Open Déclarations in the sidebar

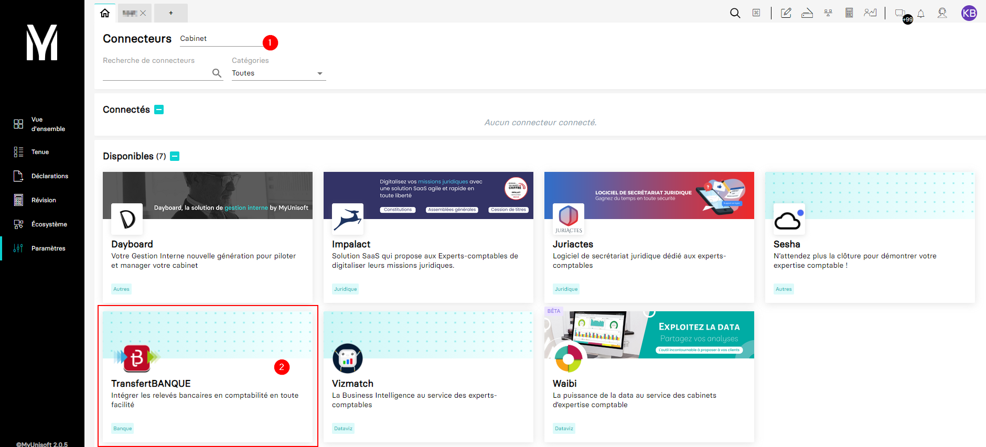42,176
